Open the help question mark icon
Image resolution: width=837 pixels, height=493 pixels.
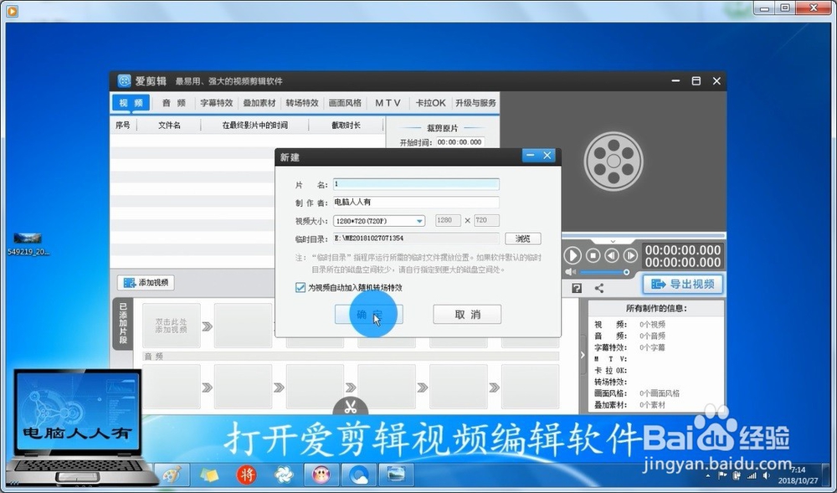click(x=577, y=288)
